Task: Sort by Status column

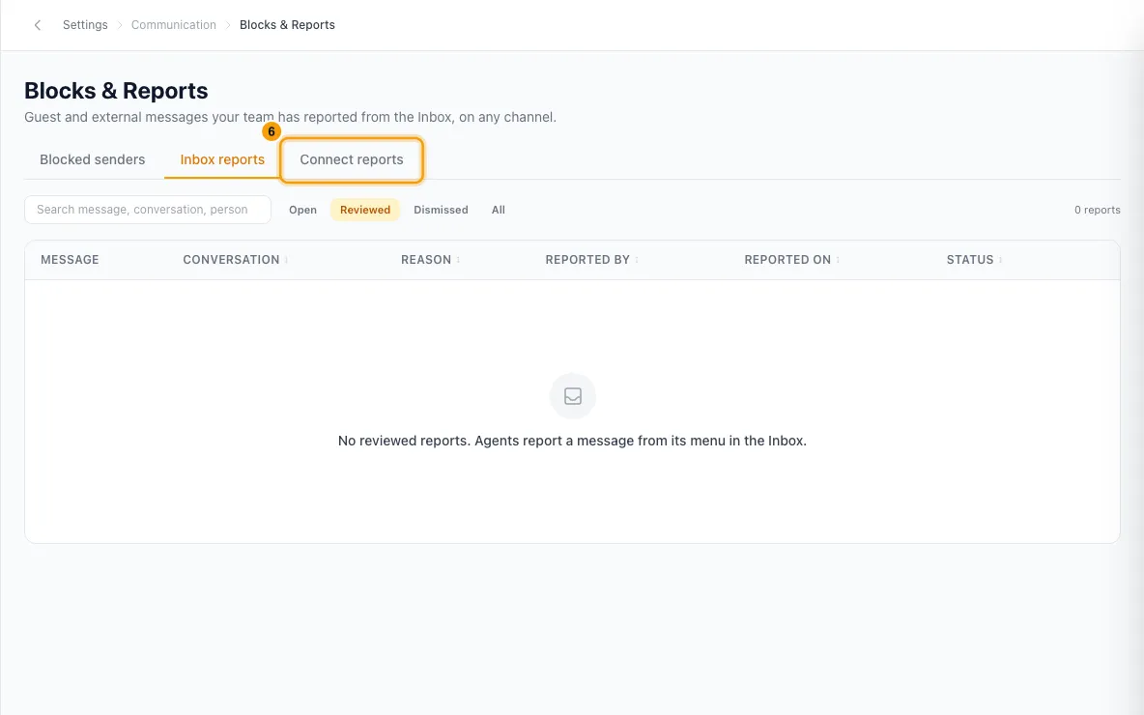Action: [x=974, y=260]
